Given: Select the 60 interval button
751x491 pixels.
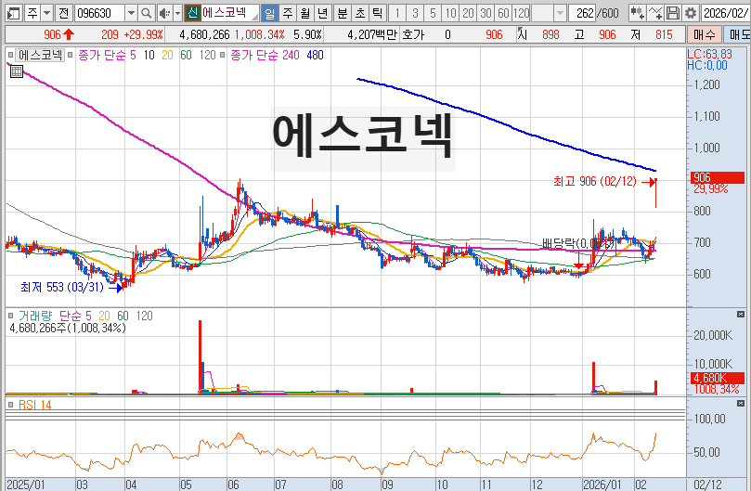Looking at the screenshot, I should point(503,13).
